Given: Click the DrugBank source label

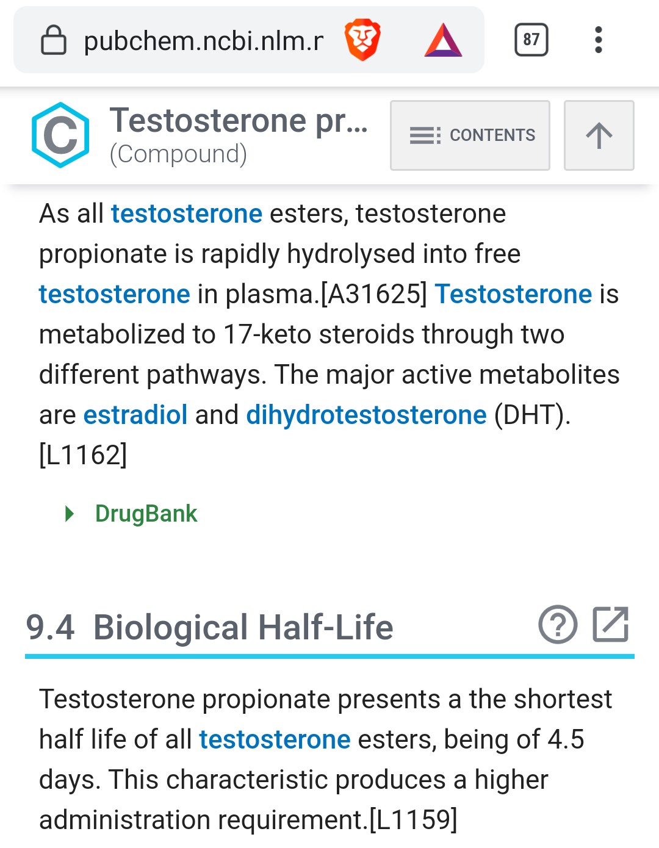Looking at the screenshot, I should point(146,514).
